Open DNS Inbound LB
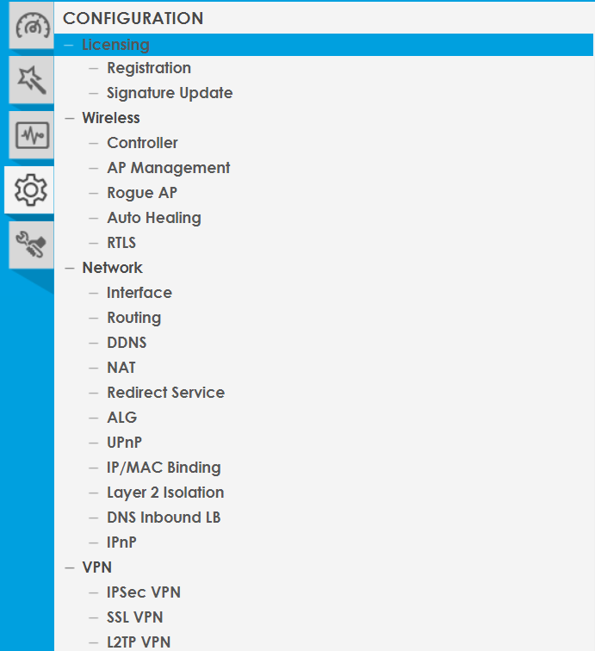Viewport: 595px width, 651px height. pos(164,518)
